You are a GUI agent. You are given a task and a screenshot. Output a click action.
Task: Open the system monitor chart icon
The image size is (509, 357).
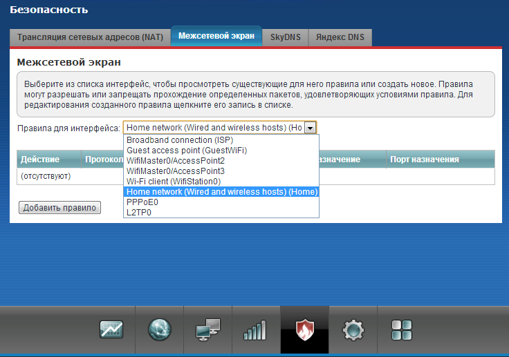click(x=112, y=330)
